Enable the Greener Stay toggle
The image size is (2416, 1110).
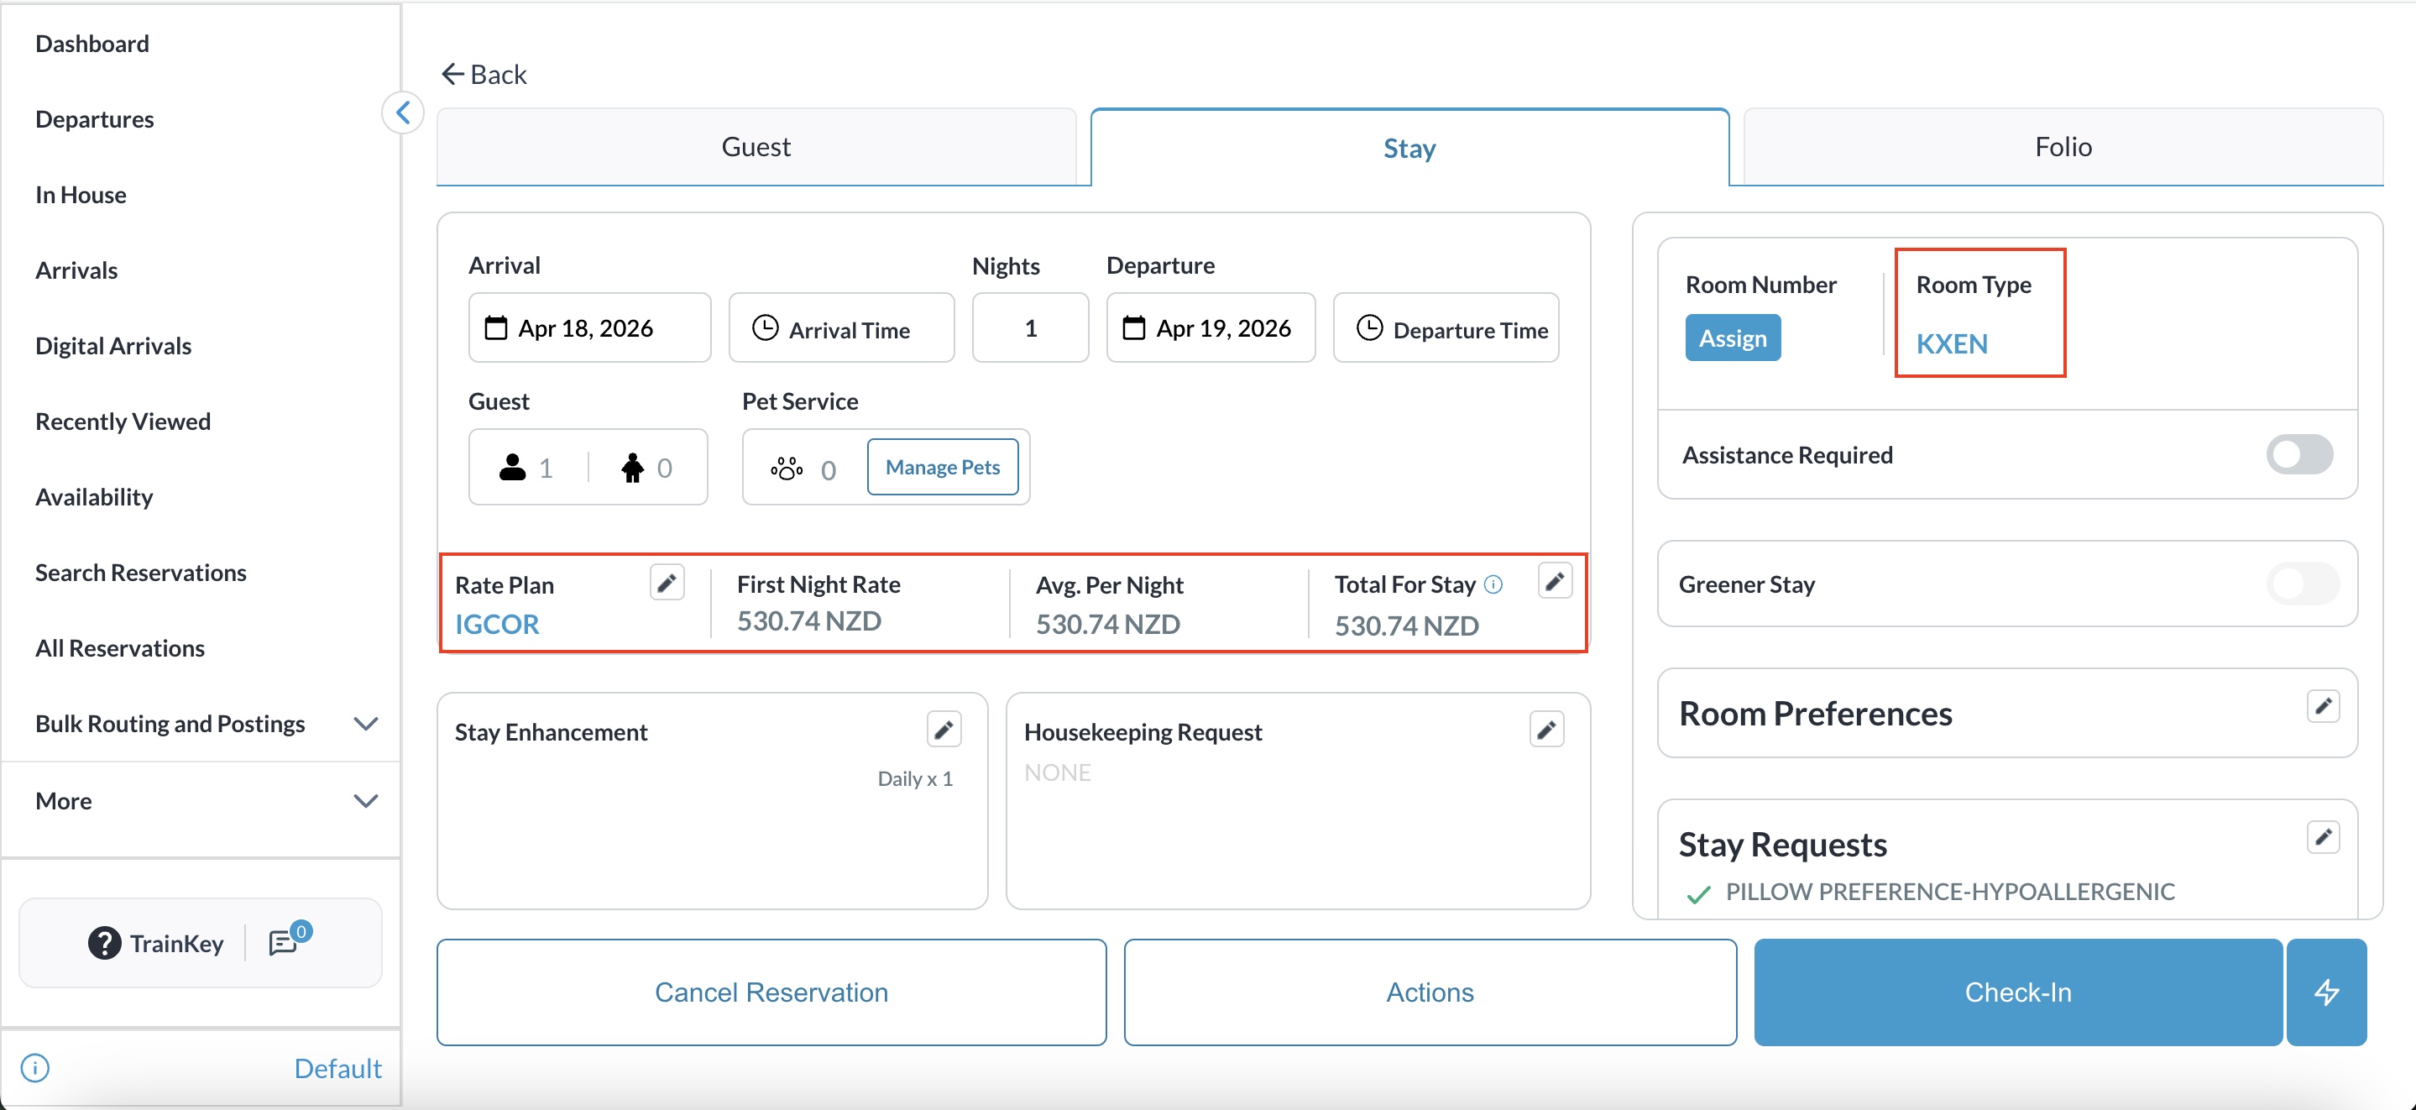tap(2303, 584)
